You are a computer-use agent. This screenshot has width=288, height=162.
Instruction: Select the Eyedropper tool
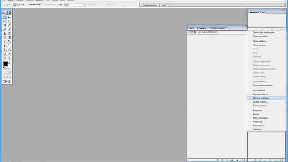[x=9, y=54]
